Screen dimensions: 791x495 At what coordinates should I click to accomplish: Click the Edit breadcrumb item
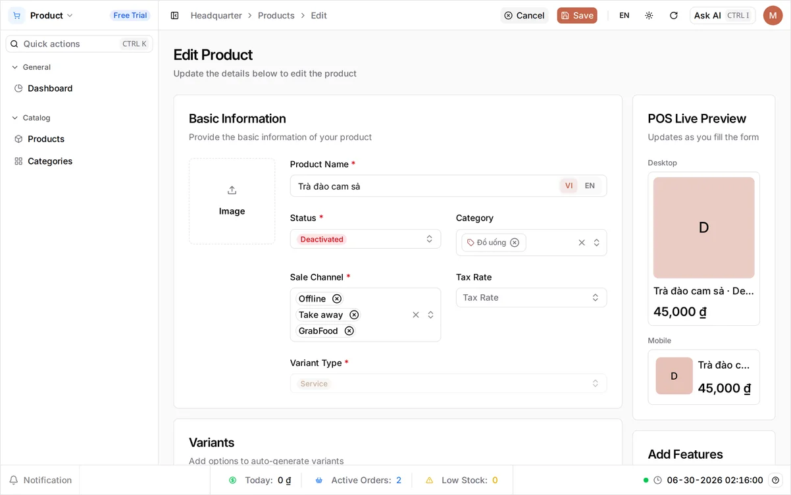coord(319,15)
